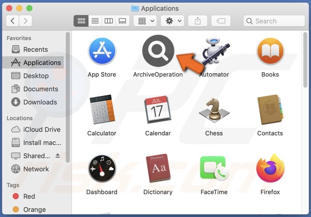
Task: Click the Chess name label
Action: (x=214, y=133)
